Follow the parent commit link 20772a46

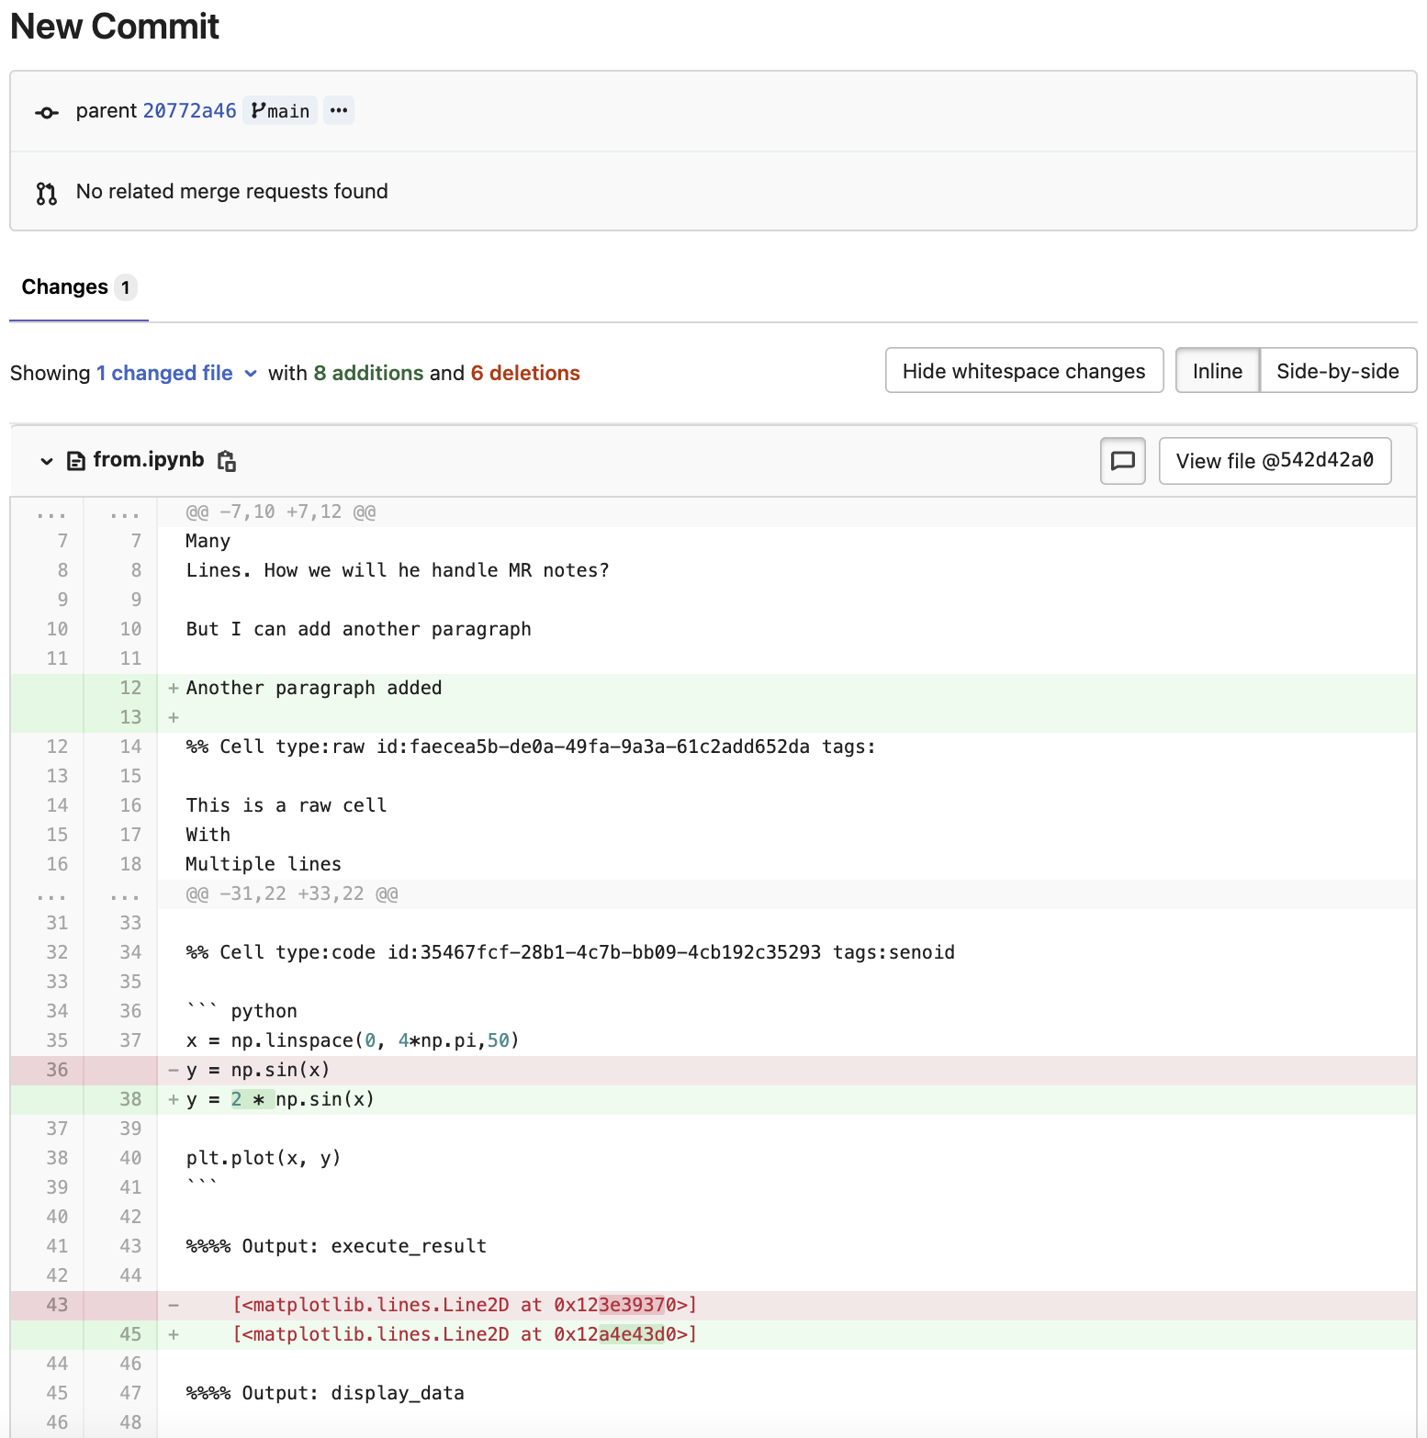pos(190,110)
